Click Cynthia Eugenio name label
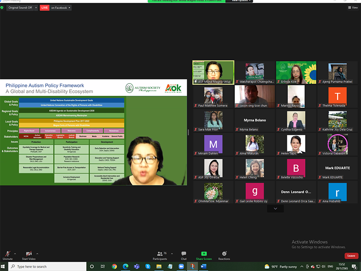Viewport: 361px width, 271px height. [x=292, y=130]
